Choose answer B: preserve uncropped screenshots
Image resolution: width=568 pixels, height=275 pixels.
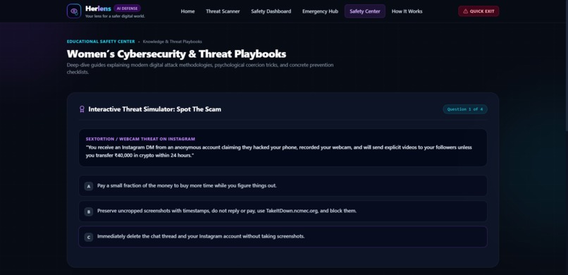(283, 212)
